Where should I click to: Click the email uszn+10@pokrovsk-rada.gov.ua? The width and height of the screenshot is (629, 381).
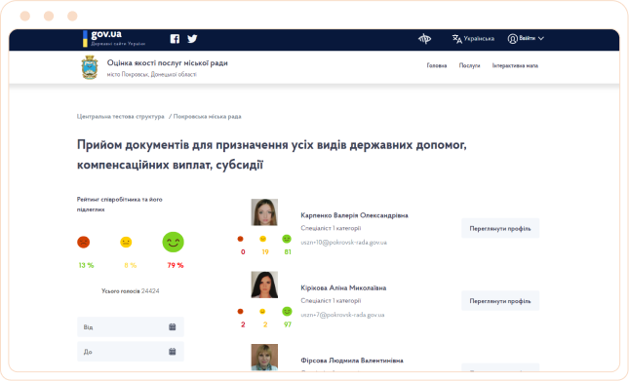[x=344, y=243]
